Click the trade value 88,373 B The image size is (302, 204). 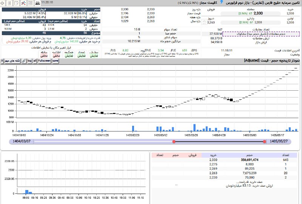coord(216,38)
